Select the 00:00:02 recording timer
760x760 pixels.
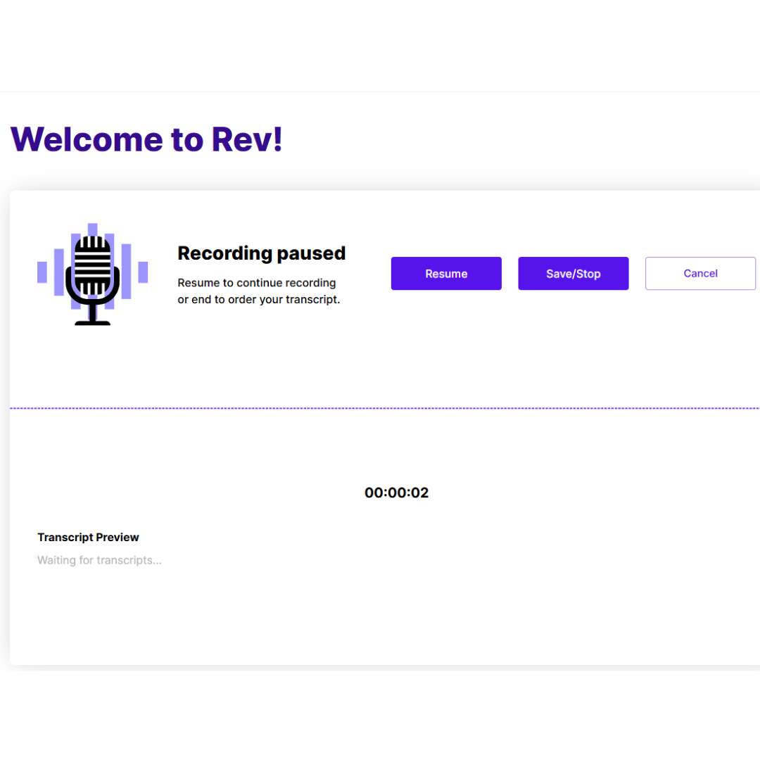(x=396, y=493)
